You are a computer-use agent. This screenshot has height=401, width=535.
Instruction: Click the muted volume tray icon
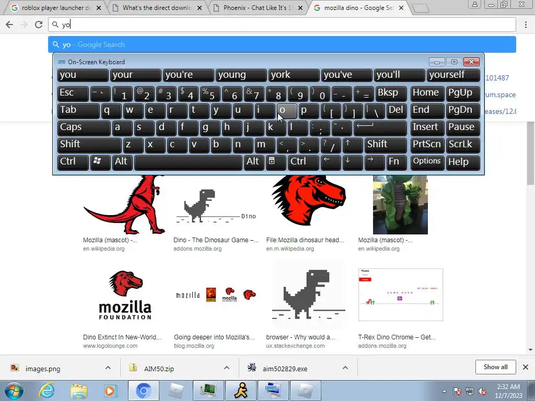pyautogui.click(x=482, y=391)
